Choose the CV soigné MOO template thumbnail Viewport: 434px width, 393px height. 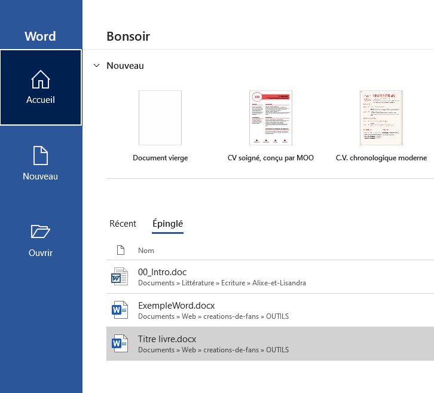(x=271, y=118)
